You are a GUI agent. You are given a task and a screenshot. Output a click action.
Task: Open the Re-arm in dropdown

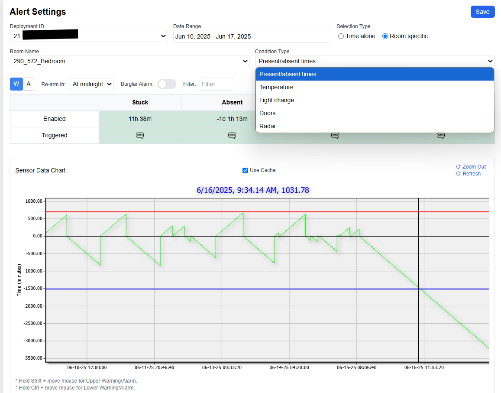[x=91, y=84]
